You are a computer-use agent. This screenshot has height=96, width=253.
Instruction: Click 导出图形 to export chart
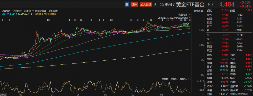point(6,11)
